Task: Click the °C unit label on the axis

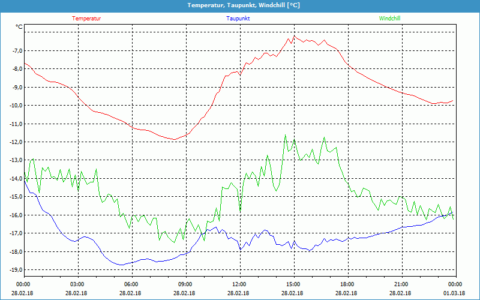Action: (19, 27)
